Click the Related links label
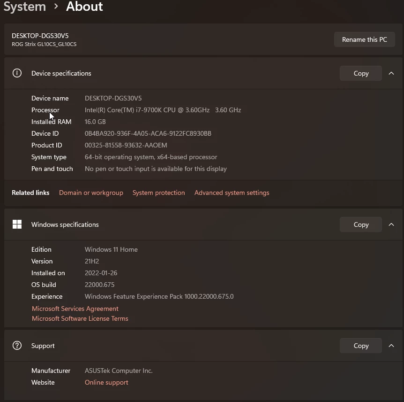This screenshot has height=402, width=404. pos(30,193)
